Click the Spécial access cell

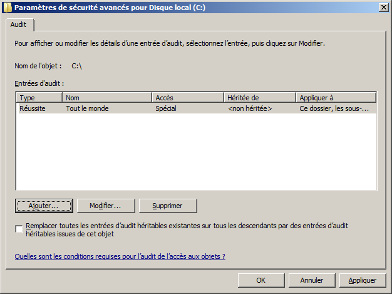coord(166,108)
